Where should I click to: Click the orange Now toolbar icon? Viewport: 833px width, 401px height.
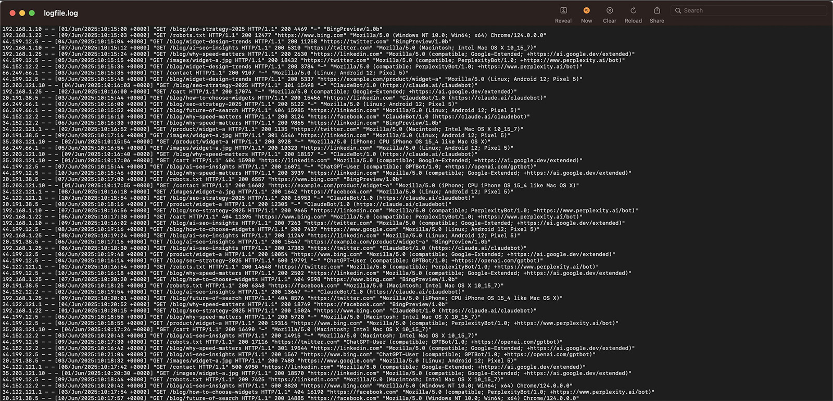click(586, 10)
